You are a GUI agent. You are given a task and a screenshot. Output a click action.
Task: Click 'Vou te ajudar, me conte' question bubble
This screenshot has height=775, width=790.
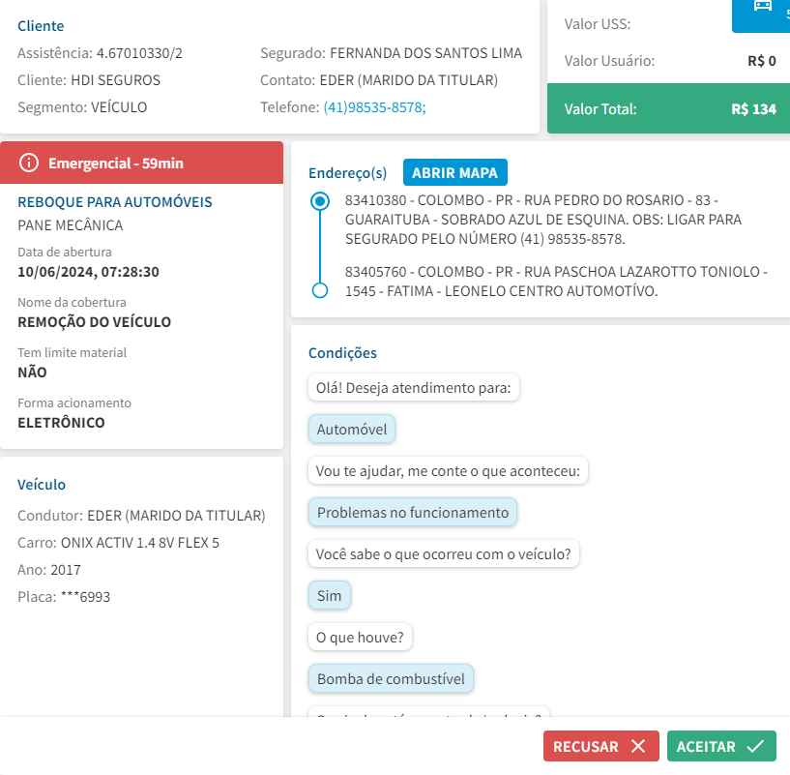pos(448,471)
